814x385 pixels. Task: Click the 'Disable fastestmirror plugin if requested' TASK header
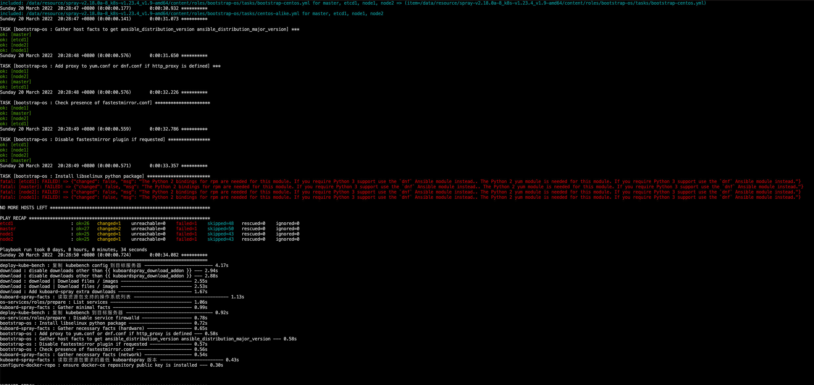click(82, 139)
